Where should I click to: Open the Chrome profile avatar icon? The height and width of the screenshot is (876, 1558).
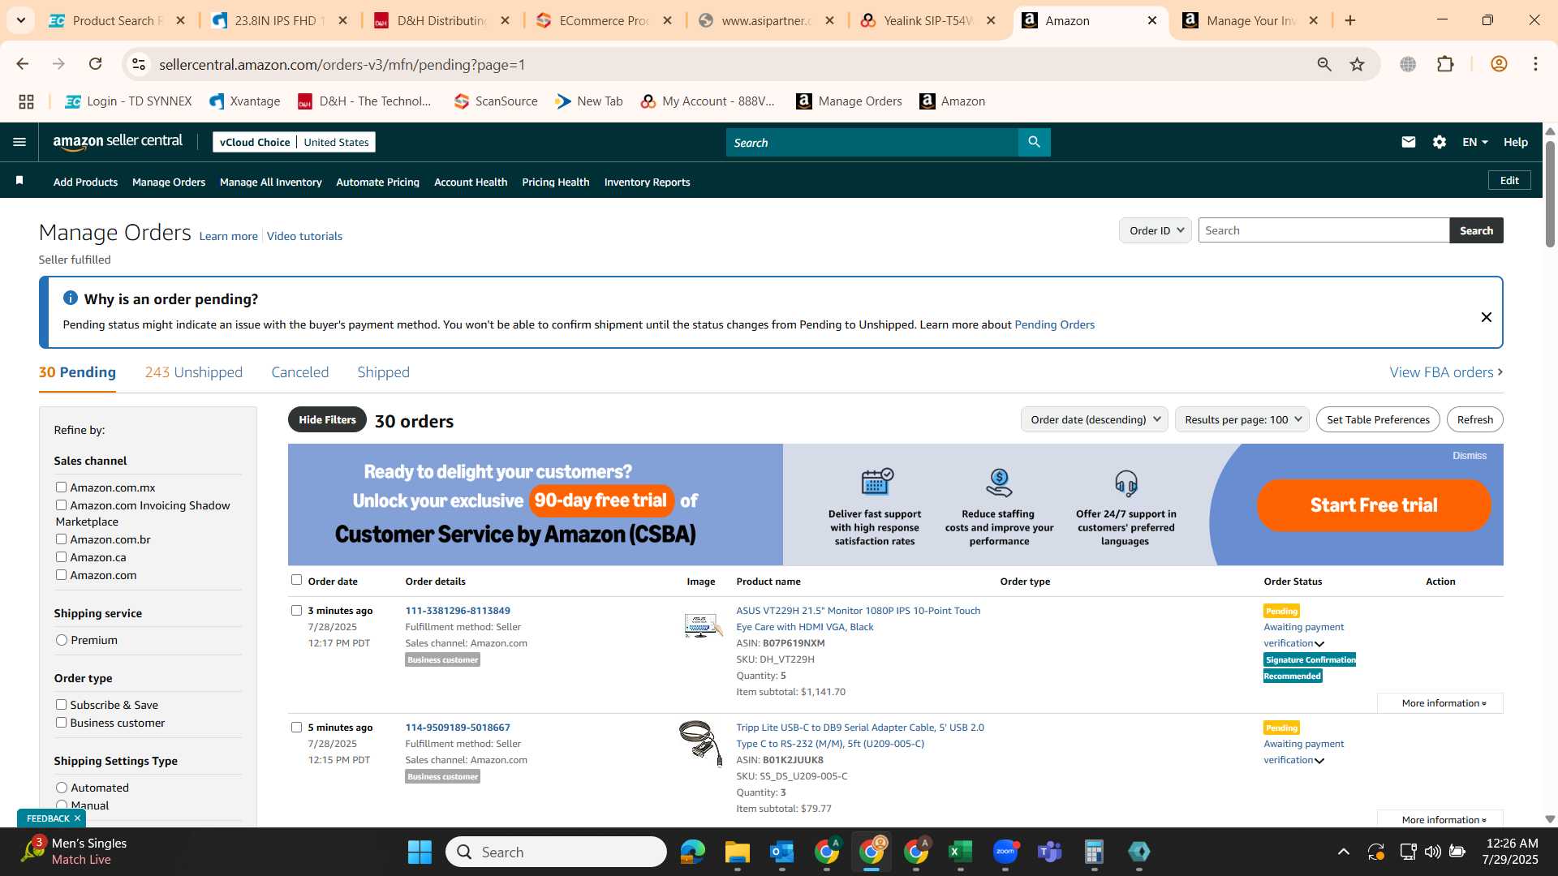tap(1499, 64)
